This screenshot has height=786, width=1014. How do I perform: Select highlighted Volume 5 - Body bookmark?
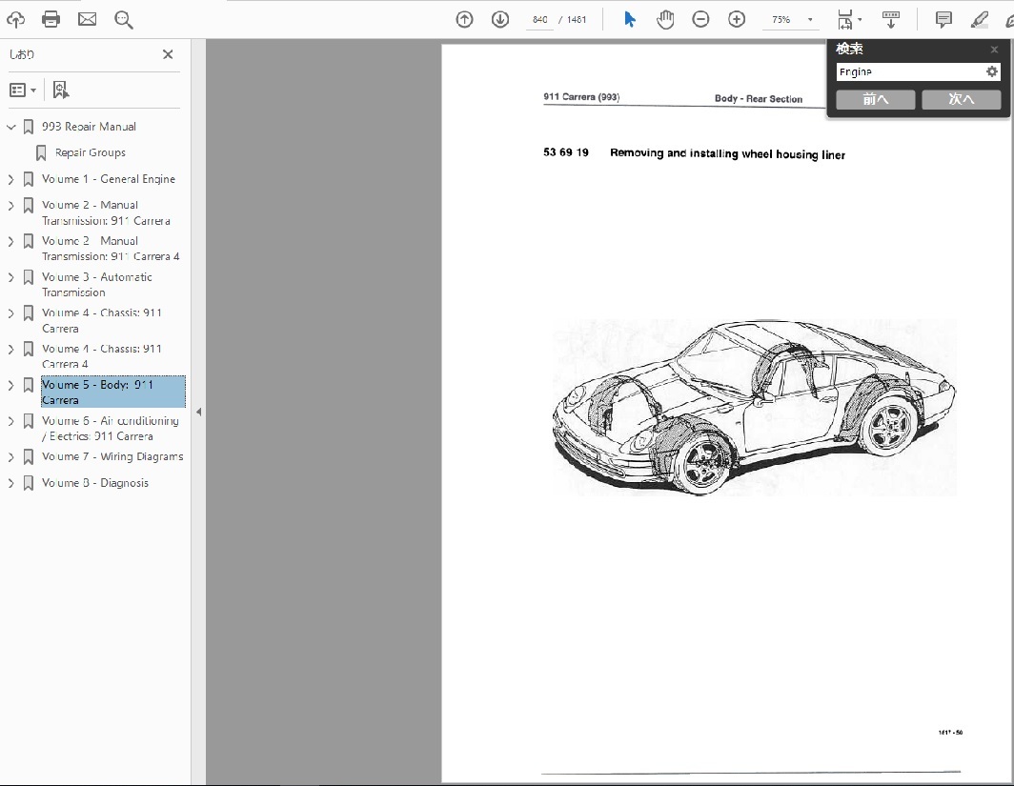(x=113, y=392)
